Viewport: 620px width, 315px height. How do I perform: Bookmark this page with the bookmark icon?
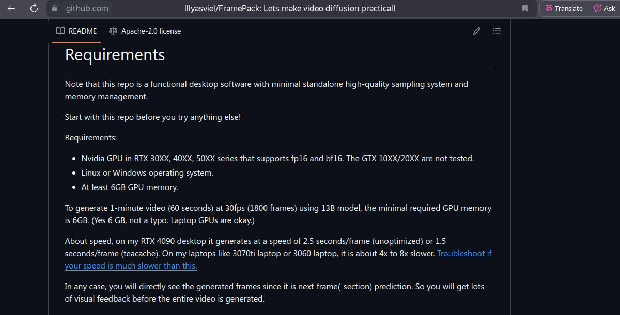pyautogui.click(x=525, y=8)
